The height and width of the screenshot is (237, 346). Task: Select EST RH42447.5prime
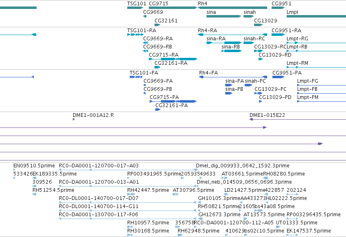point(131,194)
